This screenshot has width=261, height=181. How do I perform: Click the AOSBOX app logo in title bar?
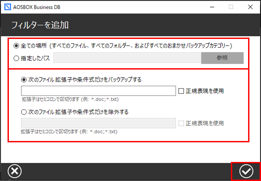pos(7,7)
